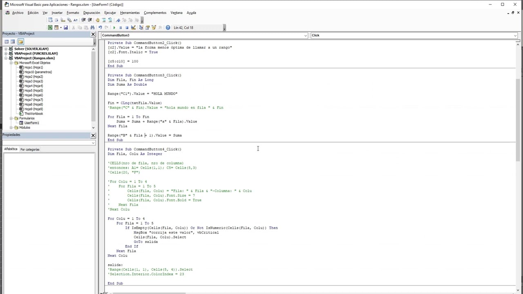Image resolution: width=523 pixels, height=294 pixels.
Task: Open the Properties Window icon
Action: click(147, 27)
